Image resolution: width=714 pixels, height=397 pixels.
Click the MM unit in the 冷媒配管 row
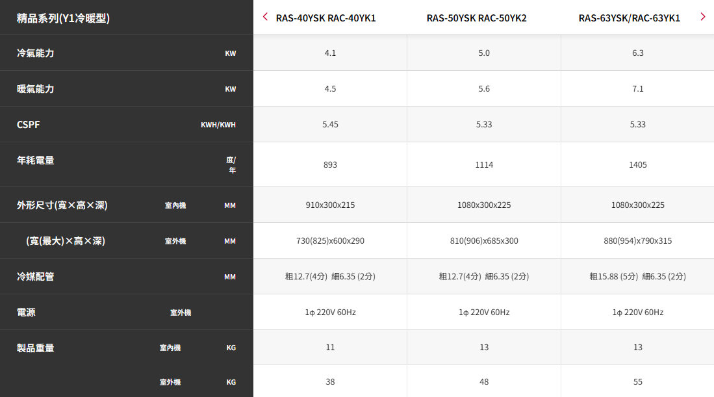pyautogui.click(x=230, y=277)
